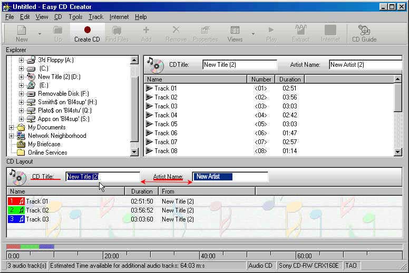This screenshot has width=409, height=273.
Task: Expand the My Documents node
Action: coord(11,127)
